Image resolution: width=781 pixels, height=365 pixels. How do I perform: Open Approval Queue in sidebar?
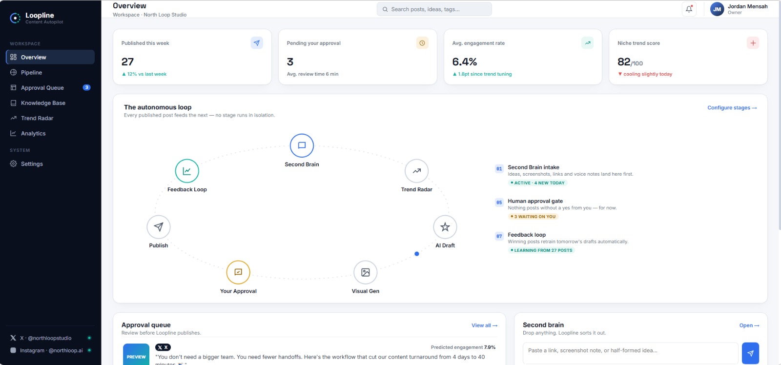click(x=50, y=88)
